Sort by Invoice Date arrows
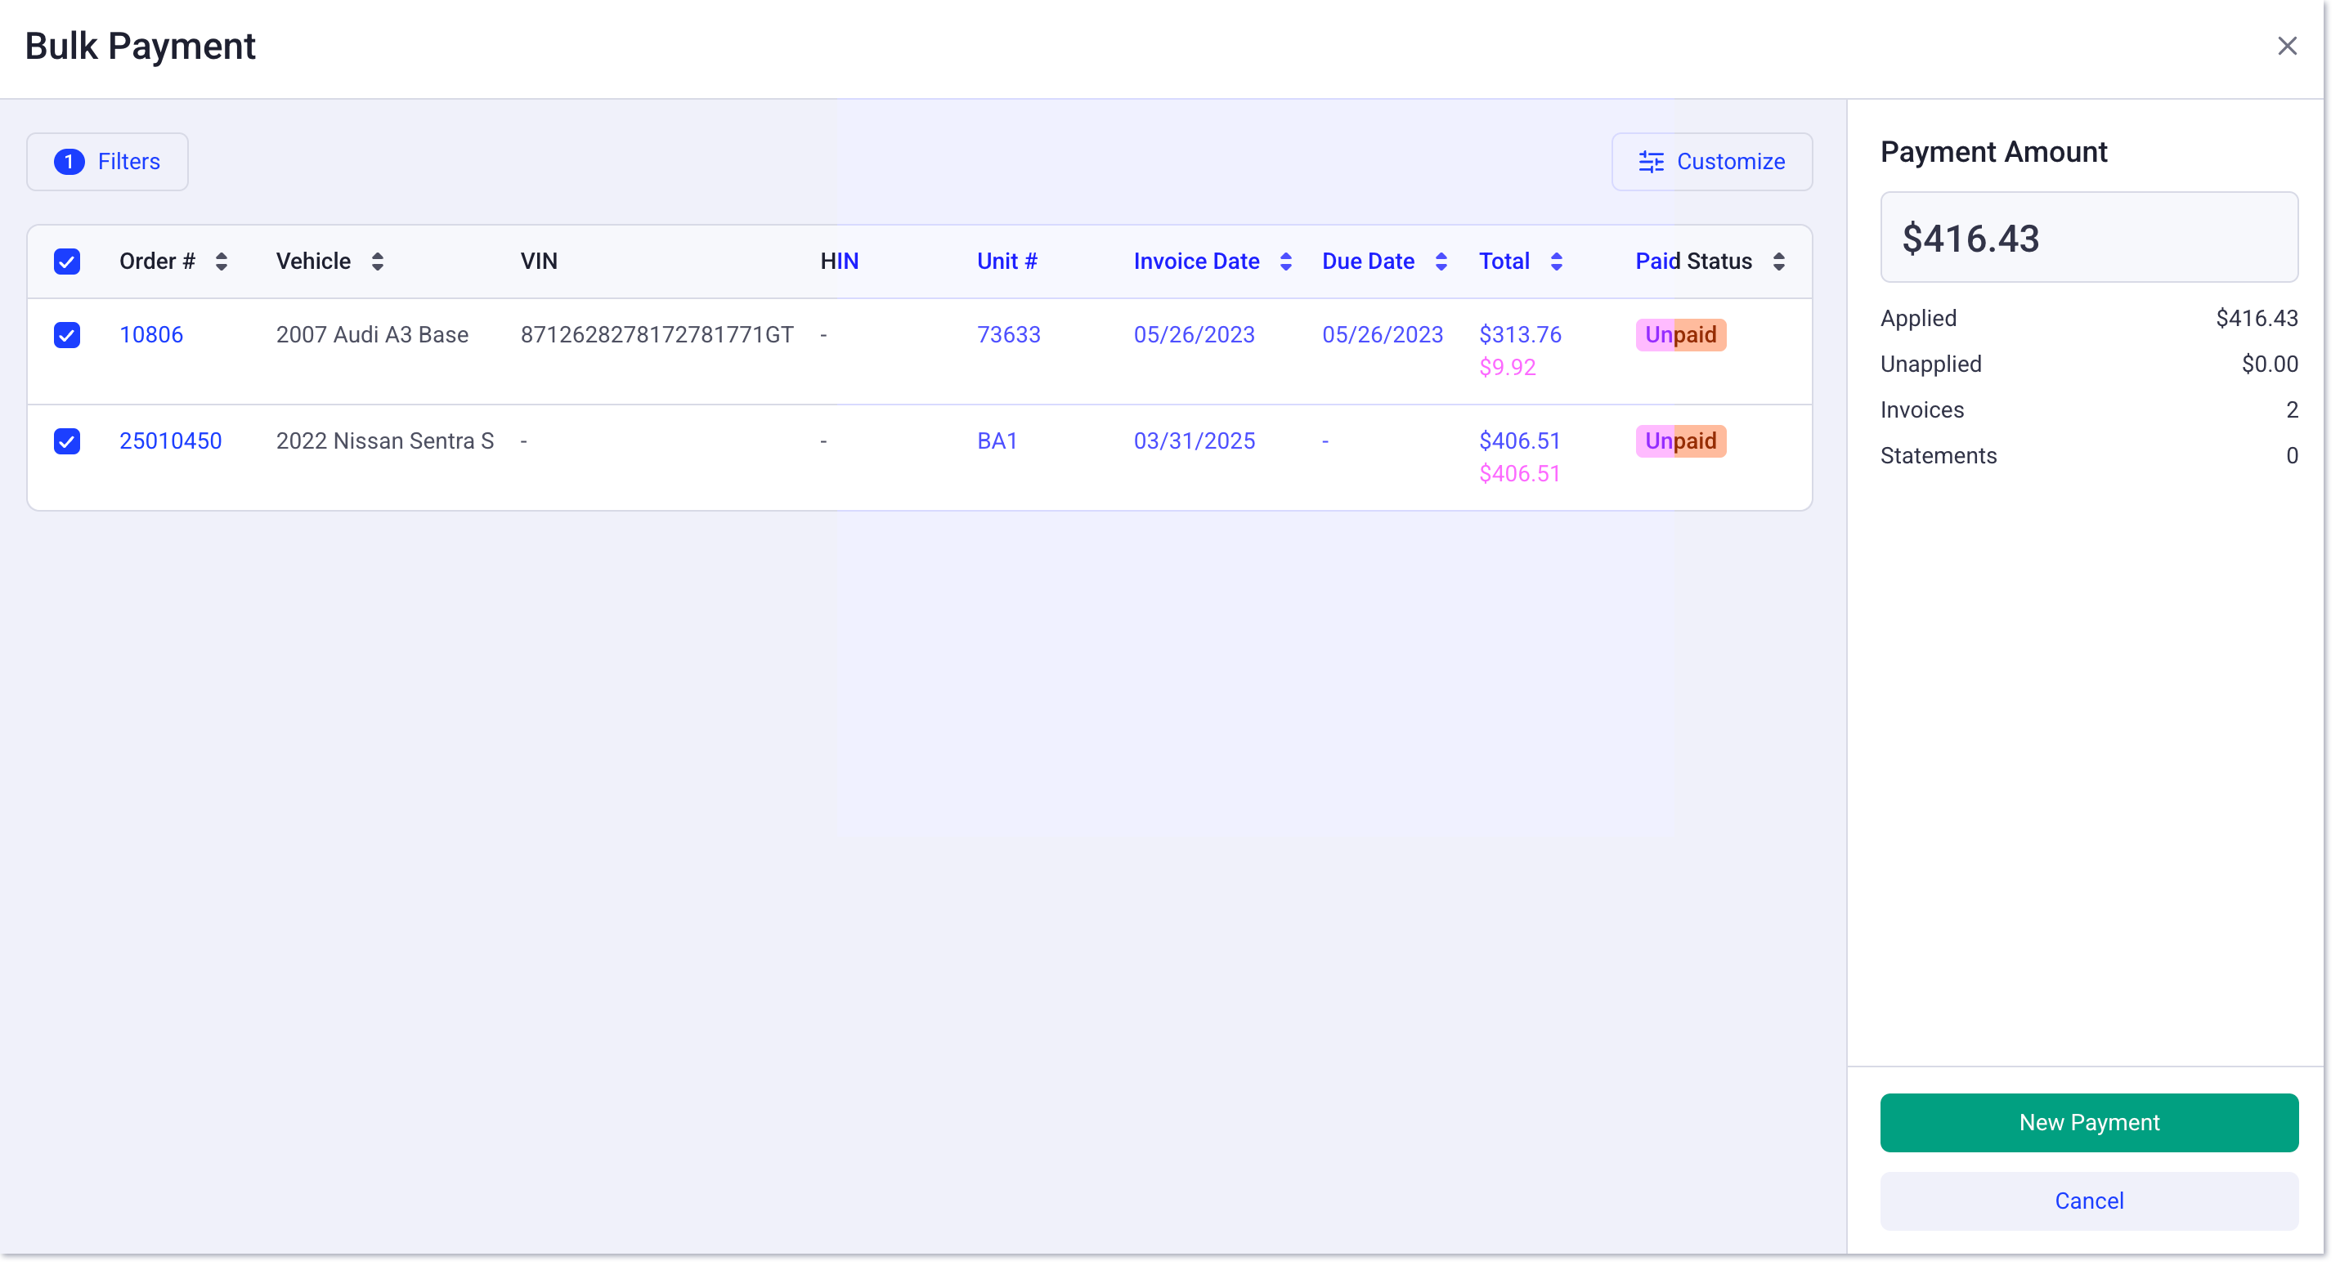 1285,262
